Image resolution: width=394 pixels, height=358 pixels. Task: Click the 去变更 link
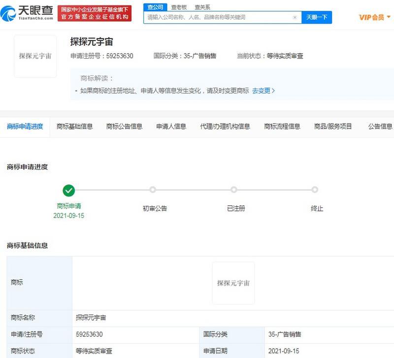[x=263, y=91]
